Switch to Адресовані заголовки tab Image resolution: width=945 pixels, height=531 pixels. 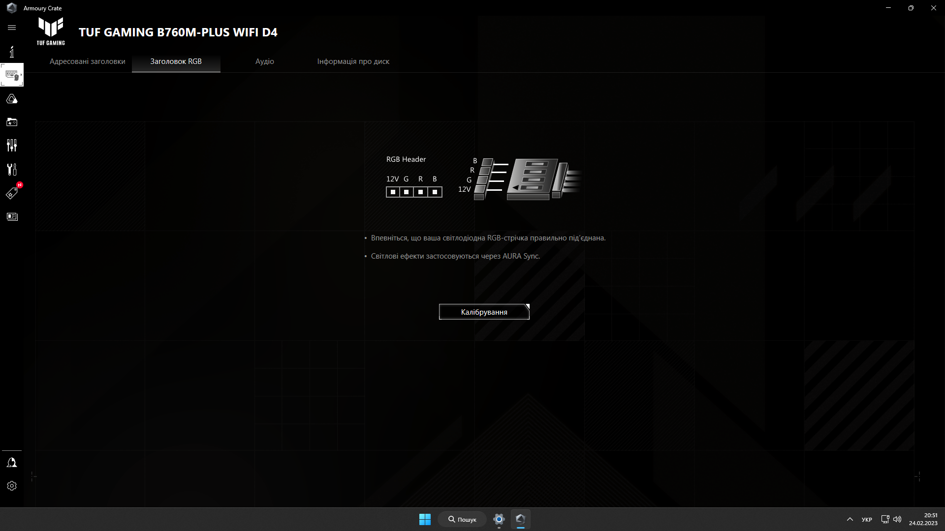click(x=88, y=61)
